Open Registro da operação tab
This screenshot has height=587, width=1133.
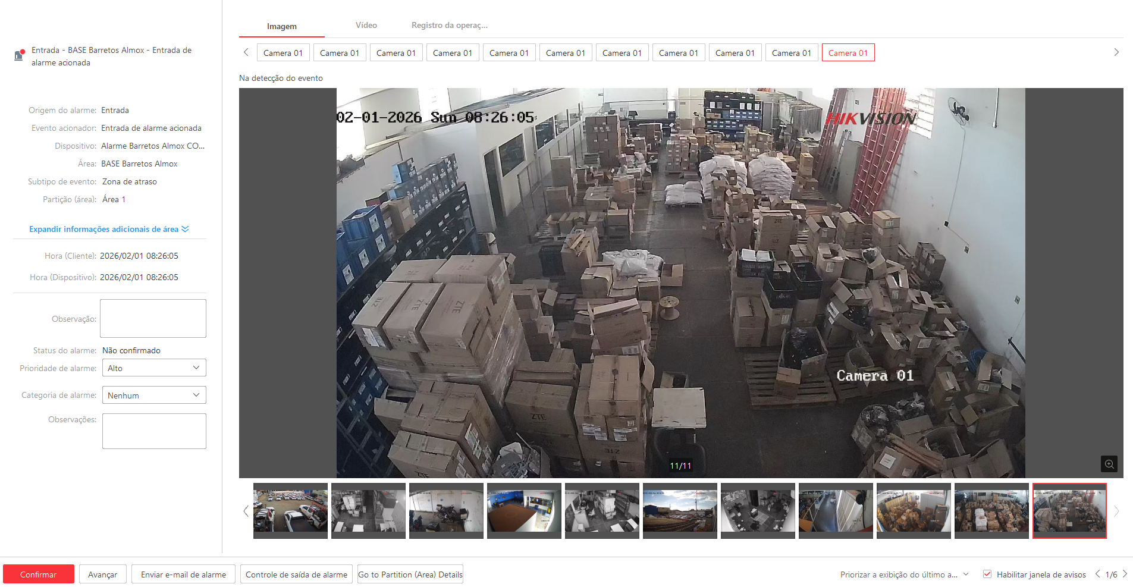449,25
